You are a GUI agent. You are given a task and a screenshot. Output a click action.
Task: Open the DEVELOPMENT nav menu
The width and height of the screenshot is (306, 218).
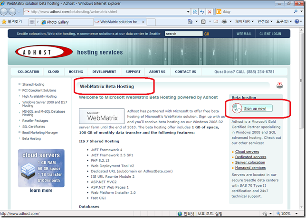click(104, 72)
